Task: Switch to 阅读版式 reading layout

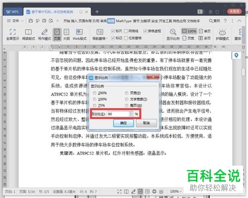Action: click(28, 34)
